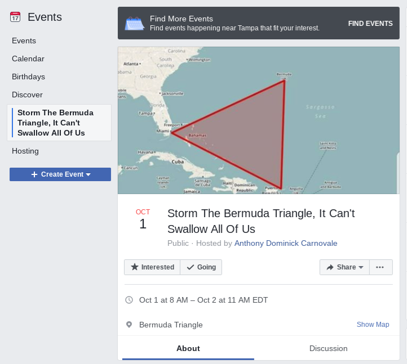
Task: Mark yourself as Going
Action: pyautogui.click(x=201, y=267)
